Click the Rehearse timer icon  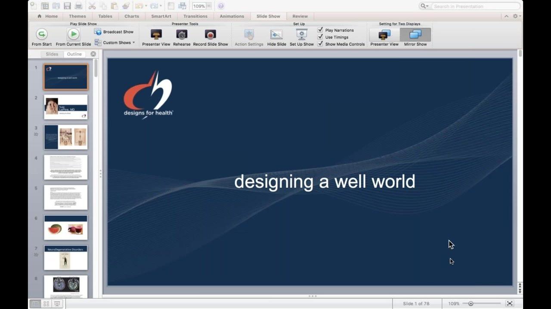[182, 35]
